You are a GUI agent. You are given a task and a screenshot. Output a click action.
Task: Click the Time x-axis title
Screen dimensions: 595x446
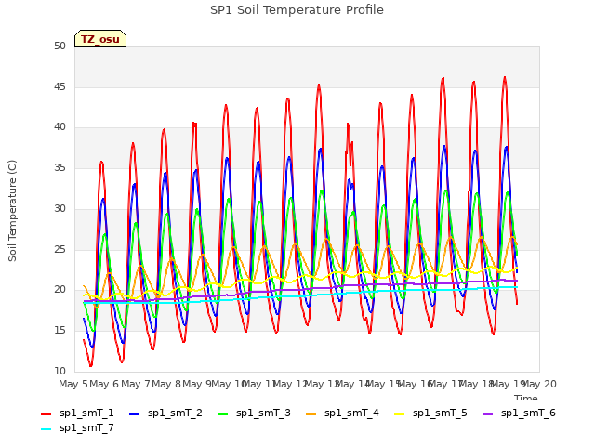click(x=526, y=397)
